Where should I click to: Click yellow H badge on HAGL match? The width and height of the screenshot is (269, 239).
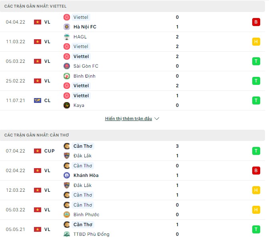[x=256, y=42]
